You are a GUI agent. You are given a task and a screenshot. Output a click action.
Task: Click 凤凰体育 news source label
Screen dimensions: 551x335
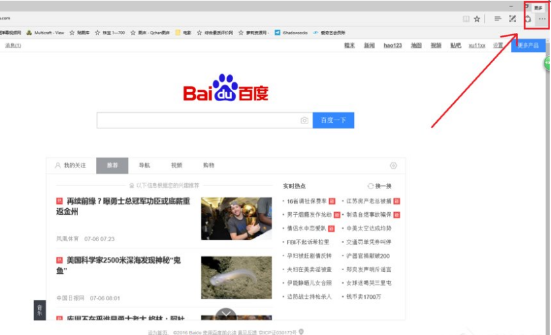68,238
